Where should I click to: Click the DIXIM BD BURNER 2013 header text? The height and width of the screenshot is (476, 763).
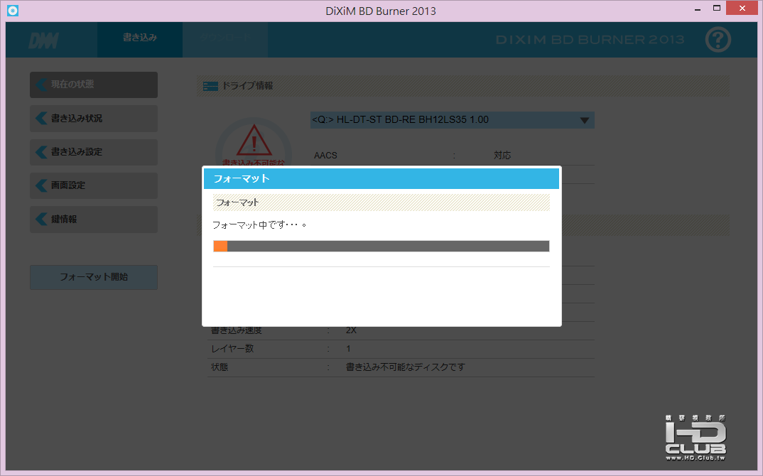590,40
